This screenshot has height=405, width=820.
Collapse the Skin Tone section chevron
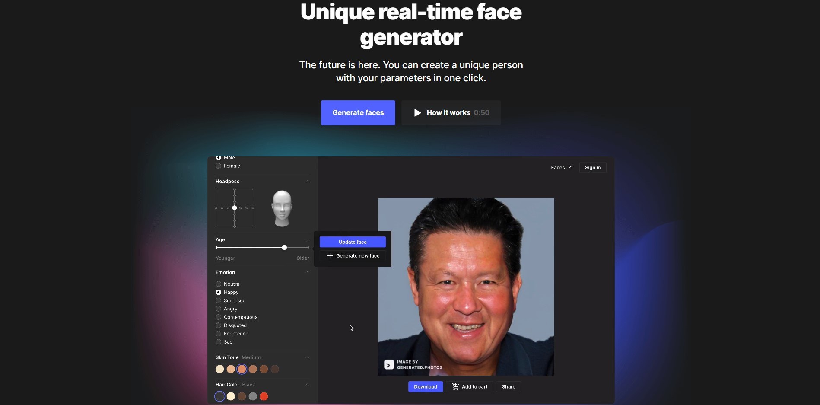point(307,357)
